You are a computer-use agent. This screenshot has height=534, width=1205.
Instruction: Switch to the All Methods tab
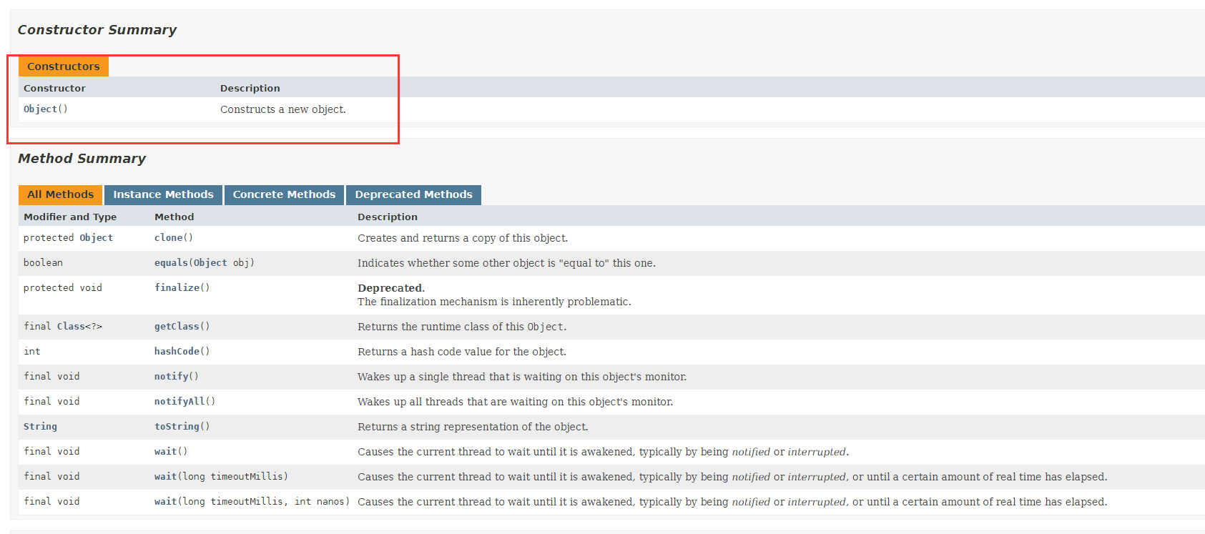(x=60, y=194)
